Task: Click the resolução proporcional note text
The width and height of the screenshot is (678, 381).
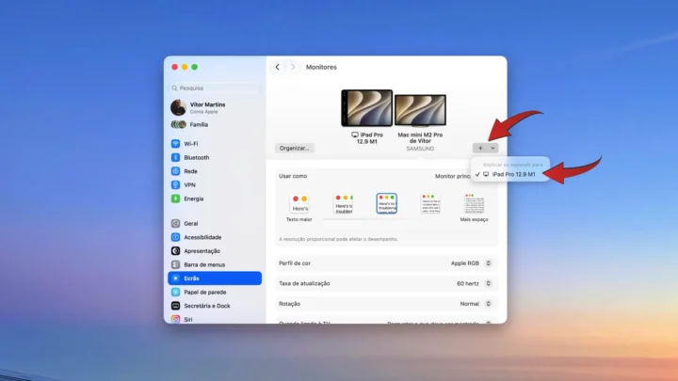Action: click(x=339, y=239)
